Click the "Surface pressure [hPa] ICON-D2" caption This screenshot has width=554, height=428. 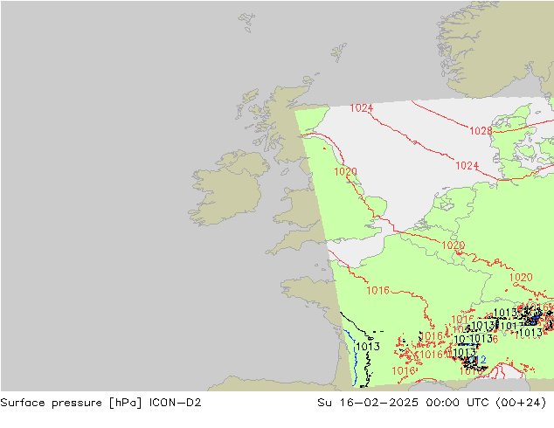(100, 403)
